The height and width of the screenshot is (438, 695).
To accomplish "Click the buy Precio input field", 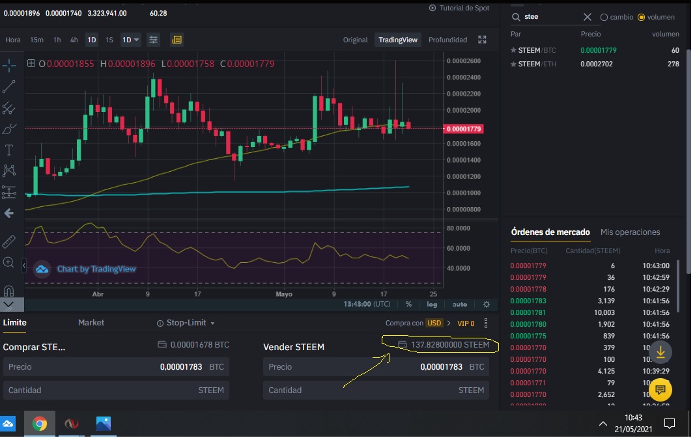I will click(x=116, y=366).
